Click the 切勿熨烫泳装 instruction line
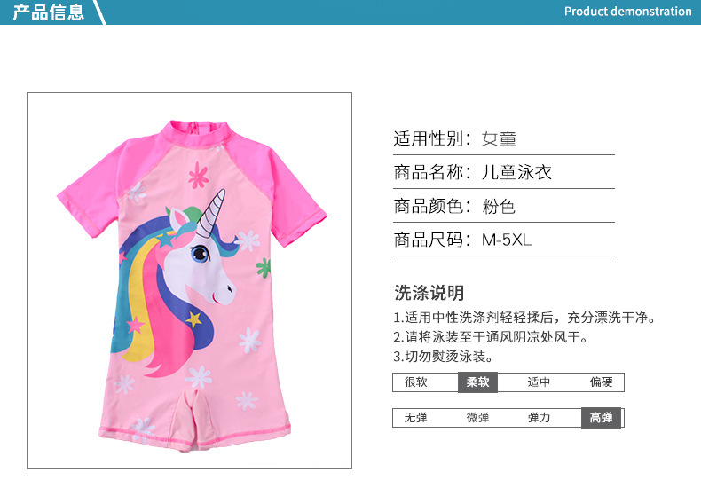The height and width of the screenshot is (488, 701). 444,357
